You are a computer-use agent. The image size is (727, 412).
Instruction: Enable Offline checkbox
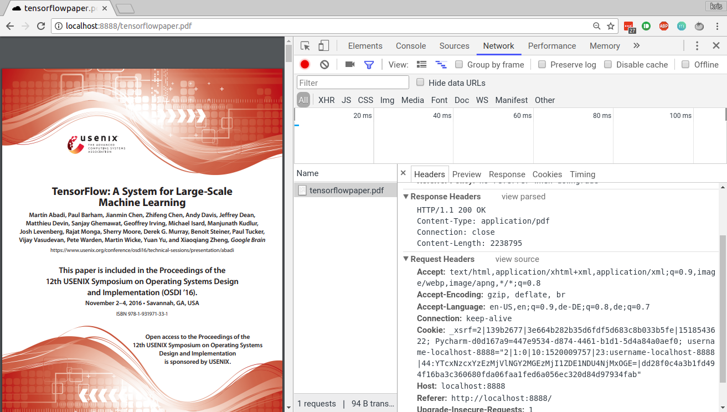pos(686,64)
